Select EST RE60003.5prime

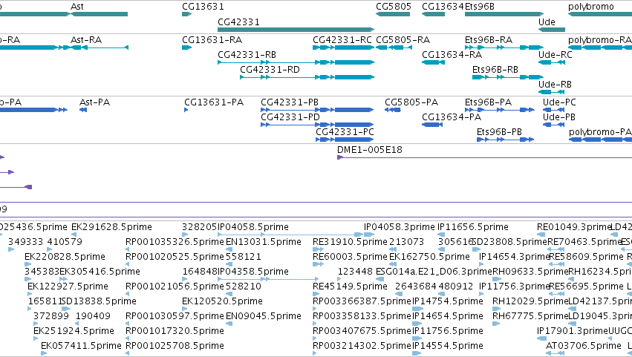pyautogui.click(x=350, y=257)
